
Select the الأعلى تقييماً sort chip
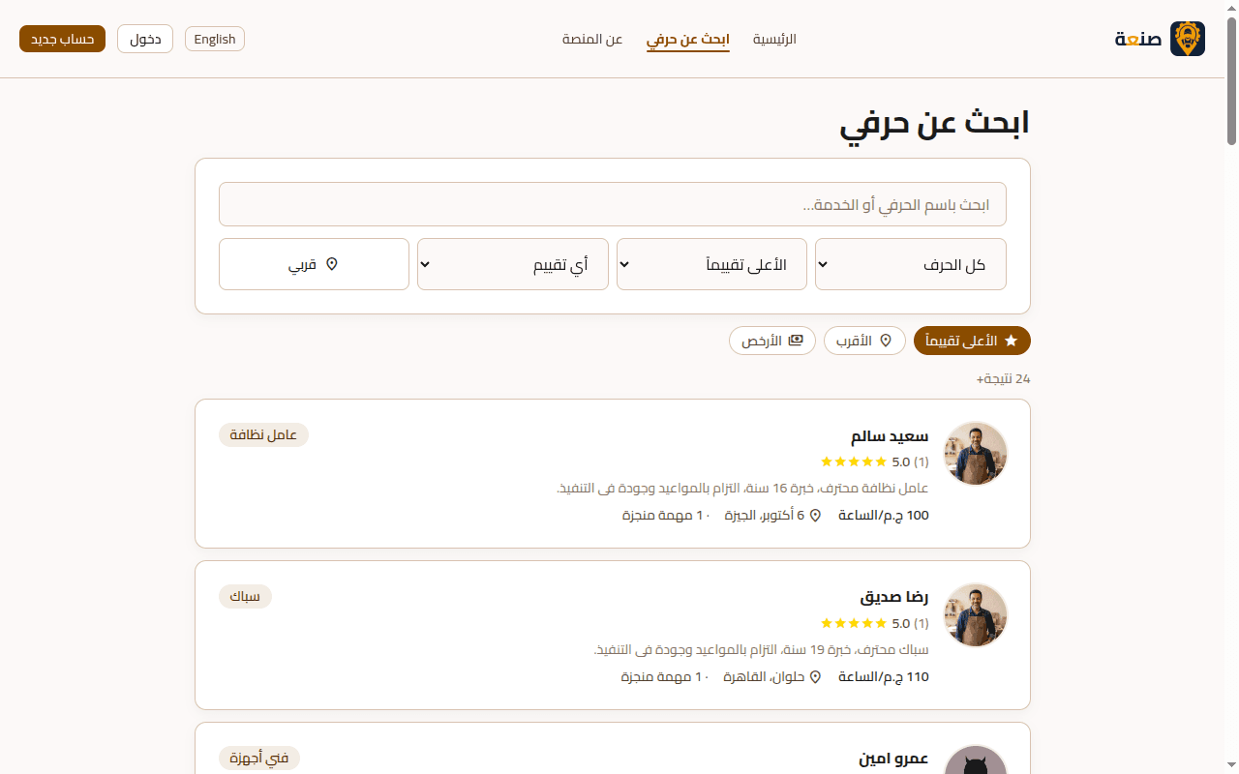[x=972, y=341]
